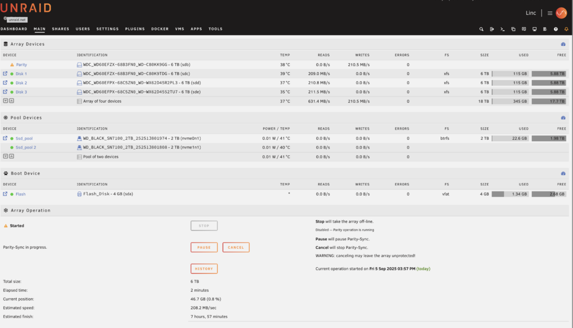Click the Ssd_pool 2 green status indicator

pyautogui.click(x=11, y=147)
